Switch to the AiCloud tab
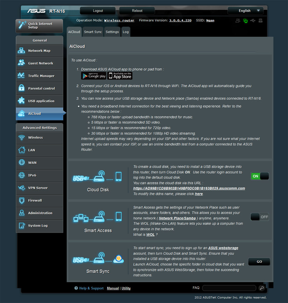The width and height of the screenshot is (288, 303). pos(74,32)
